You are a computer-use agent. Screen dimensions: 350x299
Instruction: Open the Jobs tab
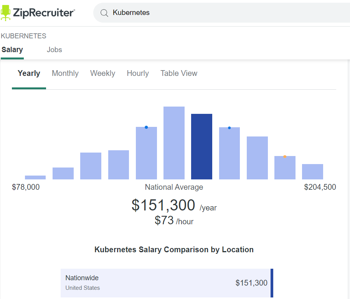tap(54, 49)
